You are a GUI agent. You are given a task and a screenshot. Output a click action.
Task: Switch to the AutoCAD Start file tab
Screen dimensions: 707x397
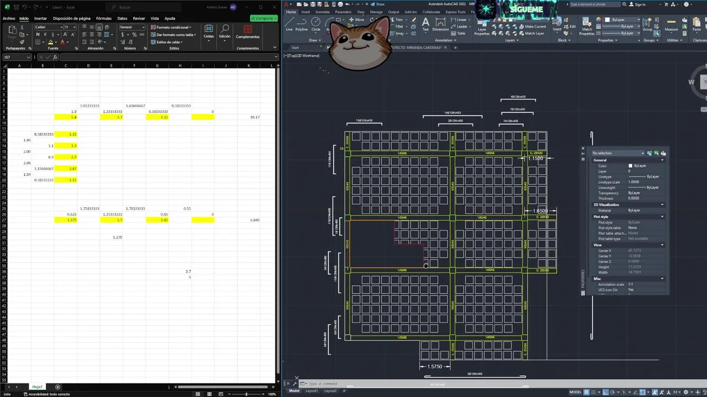click(x=295, y=47)
